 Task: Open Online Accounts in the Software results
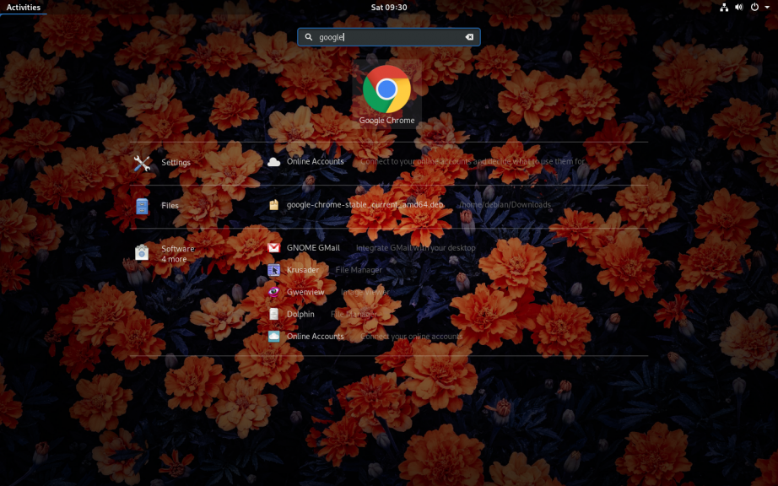click(315, 336)
